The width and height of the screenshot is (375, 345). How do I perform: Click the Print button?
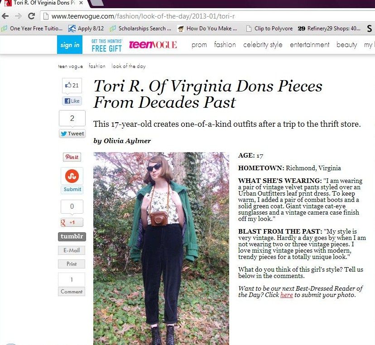coord(72,264)
